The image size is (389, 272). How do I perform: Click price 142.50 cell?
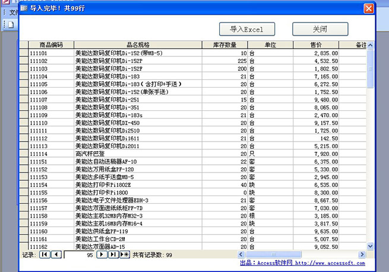pos(316,138)
